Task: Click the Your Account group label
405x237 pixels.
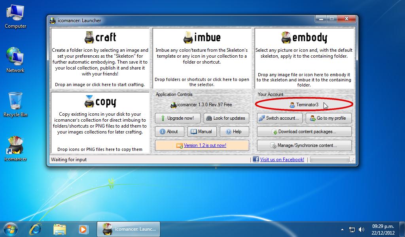Action: click(271, 94)
